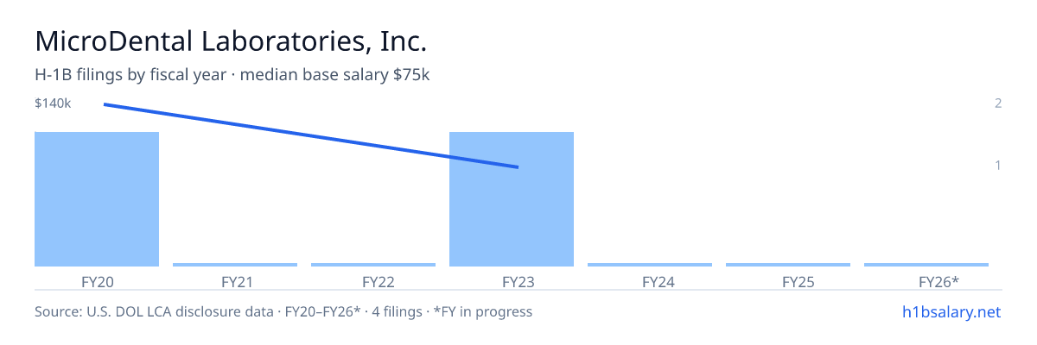Screen dimensions: 1037x345
Task: Click the FY23 axis label
Action: pyautogui.click(x=512, y=281)
